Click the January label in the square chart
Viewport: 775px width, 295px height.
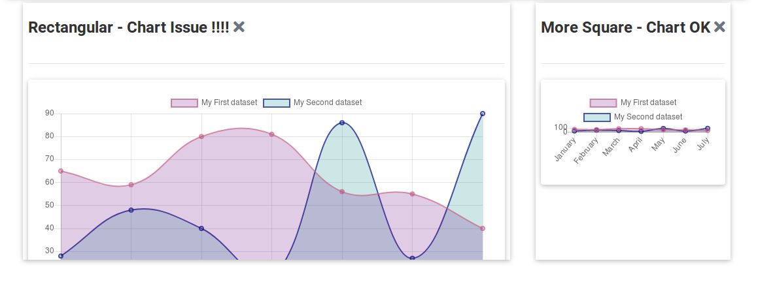[565, 149]
